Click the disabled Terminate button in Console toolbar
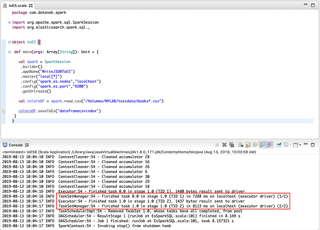The image size is (320, 230). point(217,145)
